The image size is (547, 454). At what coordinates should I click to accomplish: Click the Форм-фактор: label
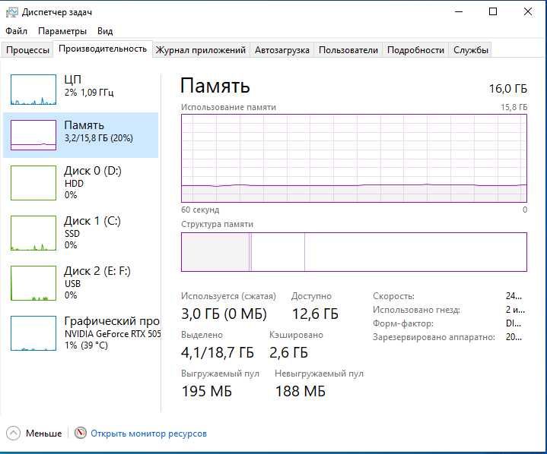coord(403,323)
